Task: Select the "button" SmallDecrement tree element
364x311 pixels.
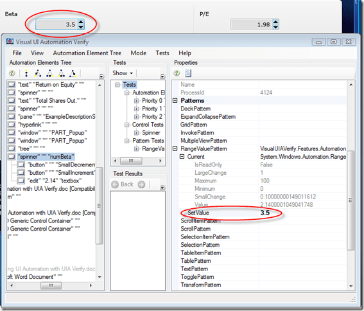Action: pyautogui.click(x=61, y=164)
